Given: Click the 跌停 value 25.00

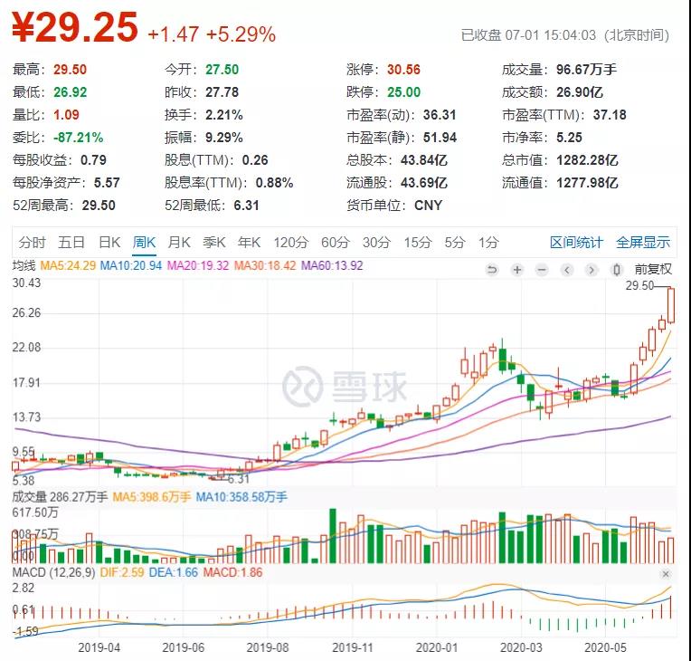Looking at the screenshot, I should tap(403, 92).
